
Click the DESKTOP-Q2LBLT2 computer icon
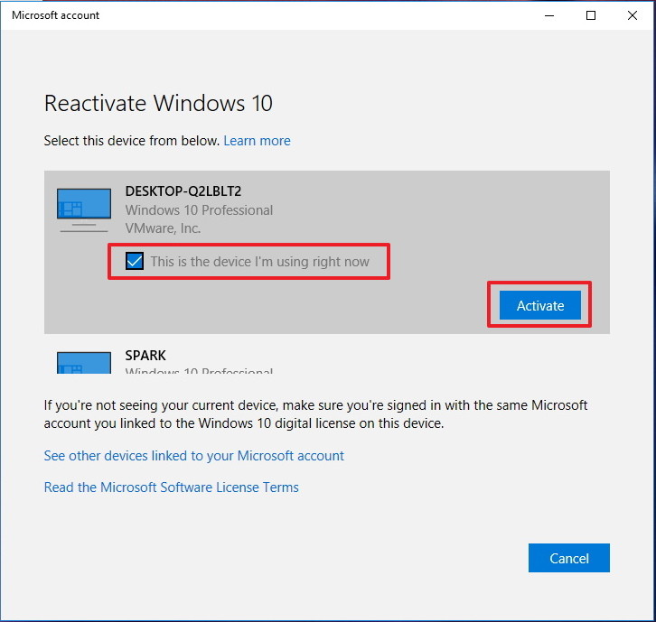click(x=84, y=209)
